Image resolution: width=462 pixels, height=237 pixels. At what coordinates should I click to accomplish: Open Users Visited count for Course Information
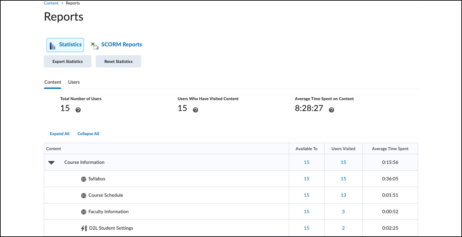343,162
